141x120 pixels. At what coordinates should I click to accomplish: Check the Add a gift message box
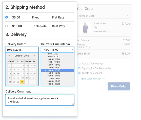click(x=79, y=64)
